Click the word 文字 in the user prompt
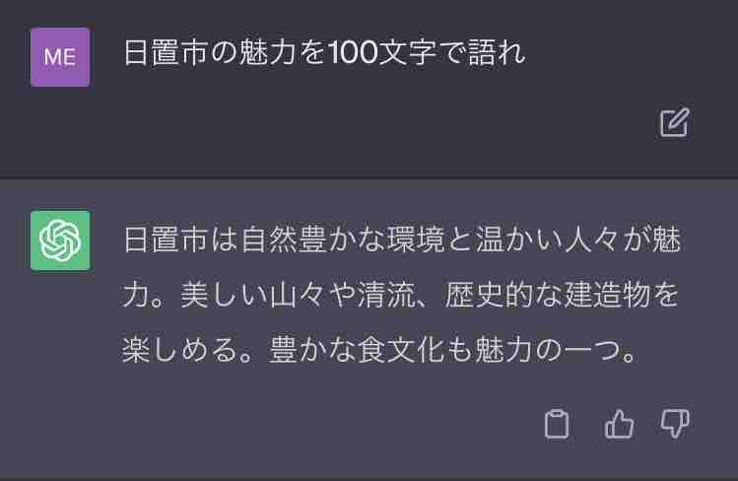The height and width of the screenshot is (481, 738). coord(408,52)
